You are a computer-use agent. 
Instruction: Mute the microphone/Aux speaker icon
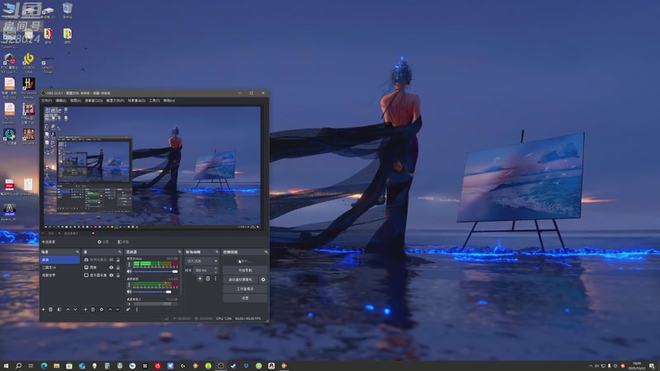pos(130,271)
